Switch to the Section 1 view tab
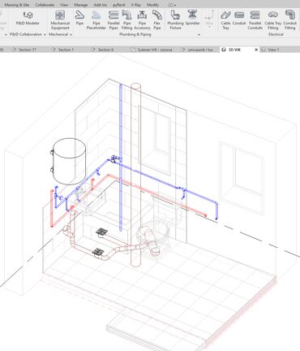This screenshot has height=351, width=300. coord(66,50)
